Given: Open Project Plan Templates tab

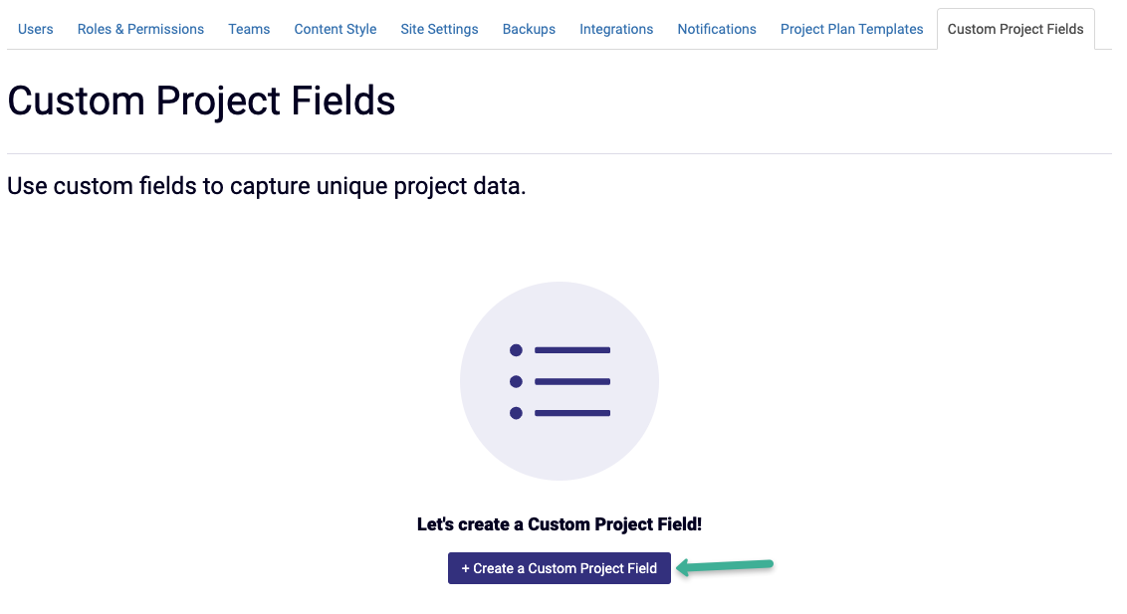Looking at the screenshot, I should point(851,30).
